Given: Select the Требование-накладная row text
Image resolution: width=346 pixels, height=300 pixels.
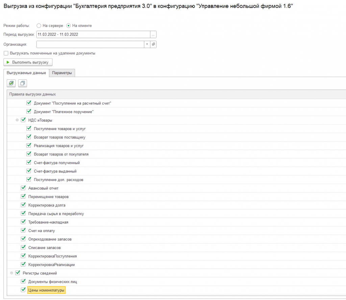Looking at the screenshot, I should tap(48, 222).
